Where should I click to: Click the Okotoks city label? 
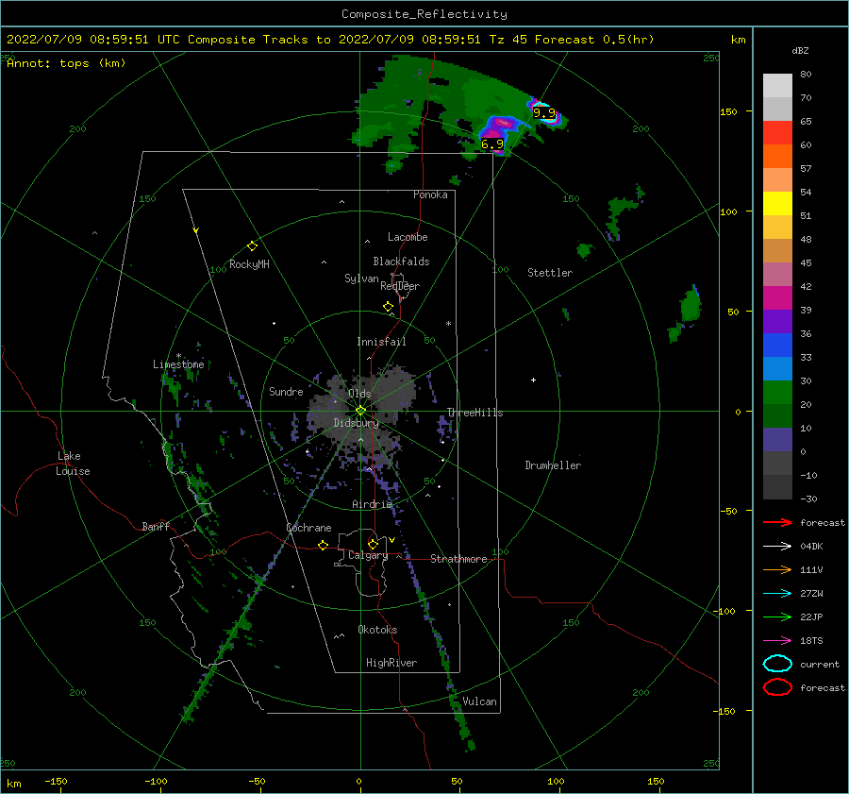pyautogui.click(x=377, y=630)
